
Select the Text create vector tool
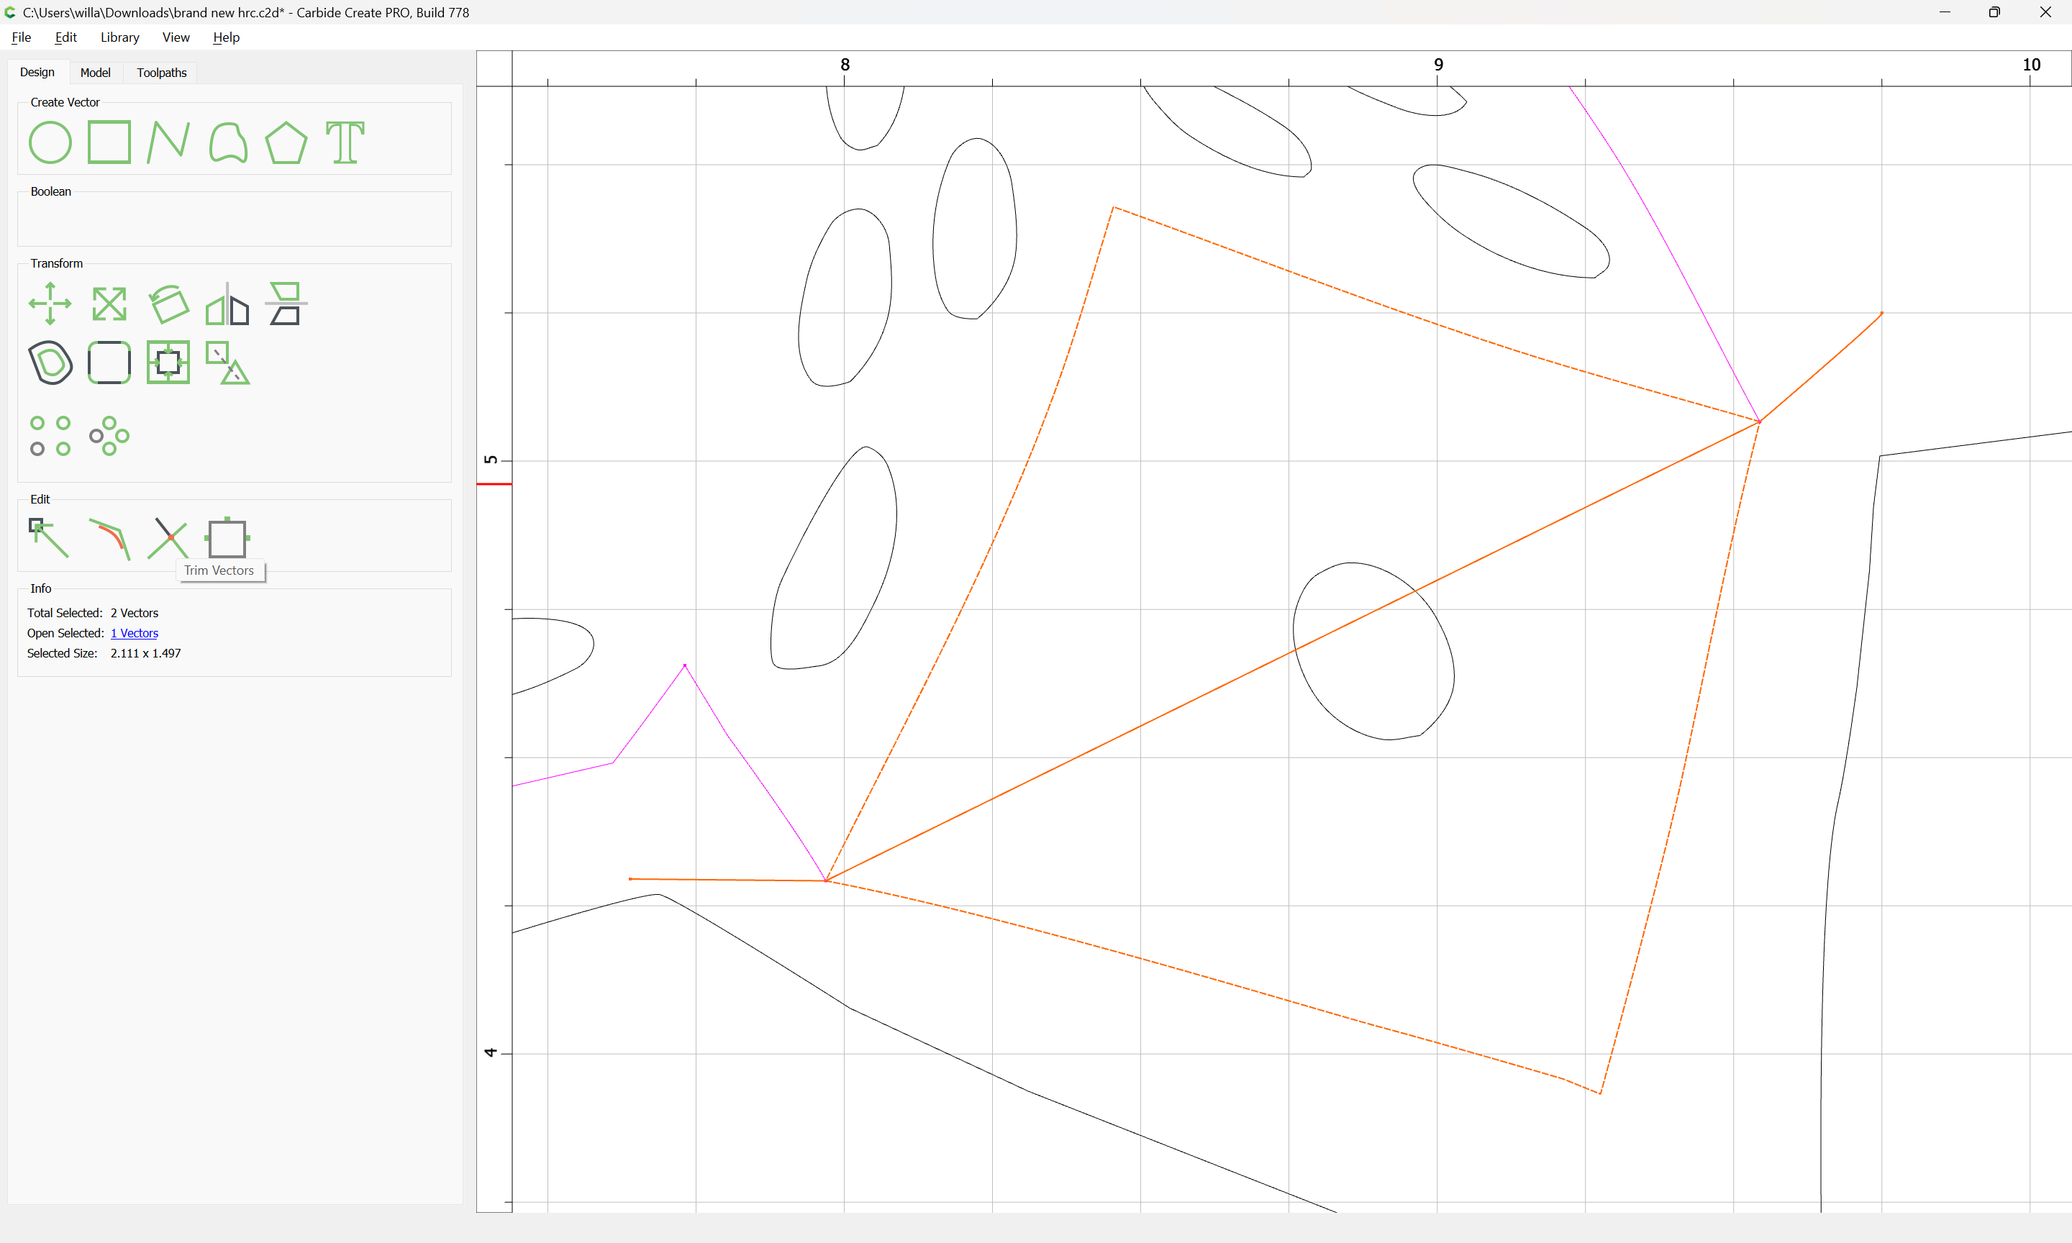[x=345, y=142]
